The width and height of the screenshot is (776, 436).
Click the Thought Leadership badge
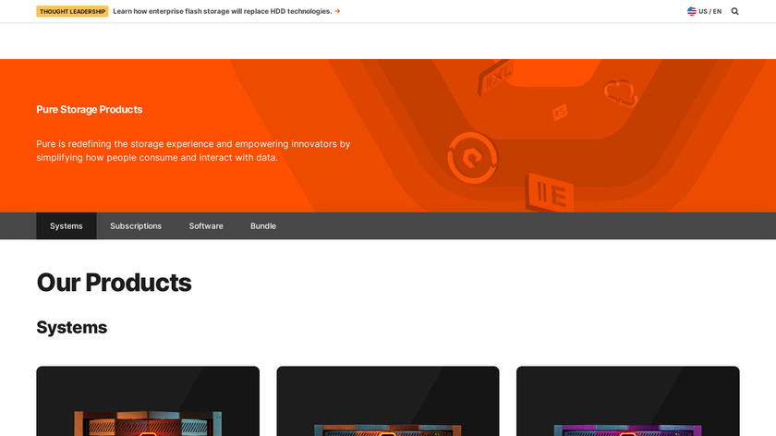click(x=72, y=11)
